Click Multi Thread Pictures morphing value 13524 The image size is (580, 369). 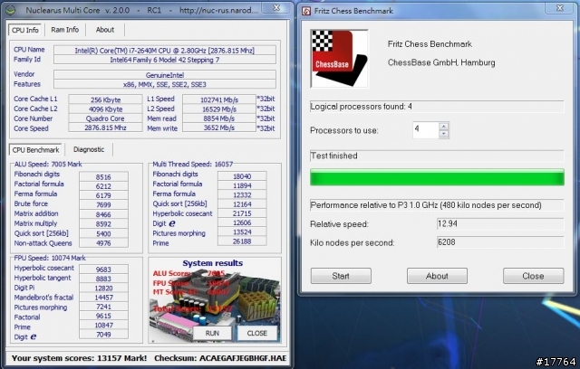(x=242, y=232)
